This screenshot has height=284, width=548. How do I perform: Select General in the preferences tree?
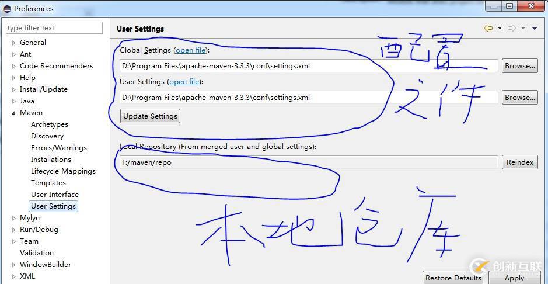click(x=33, y=42)
